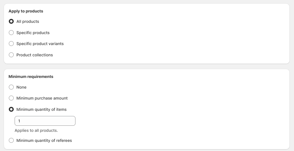
Task: Click the minimum quantity input field
Action: [x=45, y=121]
